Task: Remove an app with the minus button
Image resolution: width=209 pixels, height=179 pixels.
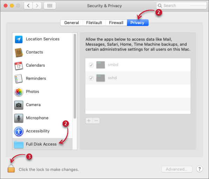Action: click(x=96, y=121)
